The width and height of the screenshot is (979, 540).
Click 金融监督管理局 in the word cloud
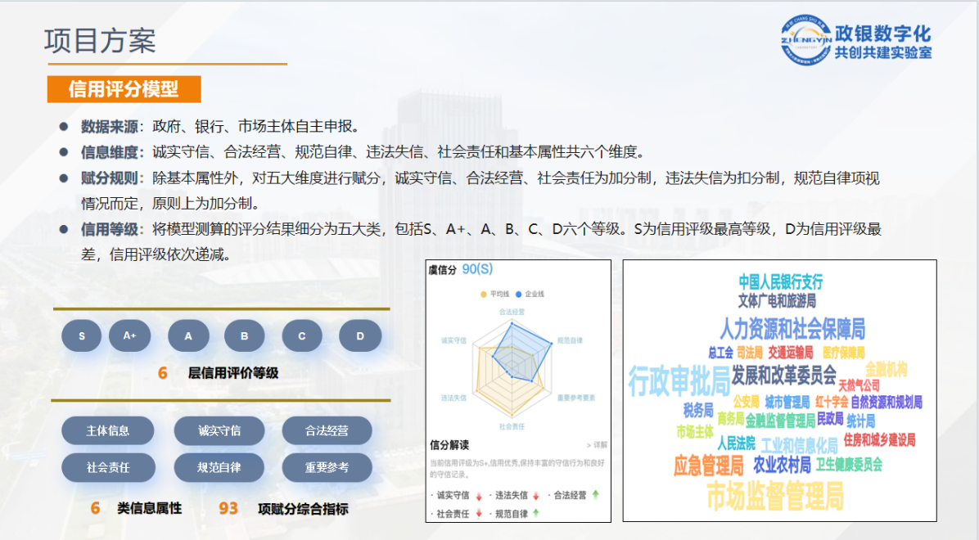click(780, 421)
